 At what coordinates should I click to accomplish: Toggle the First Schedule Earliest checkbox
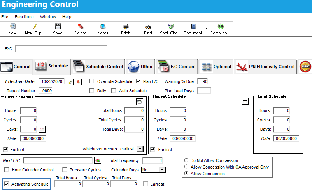(x=6, y=150)
